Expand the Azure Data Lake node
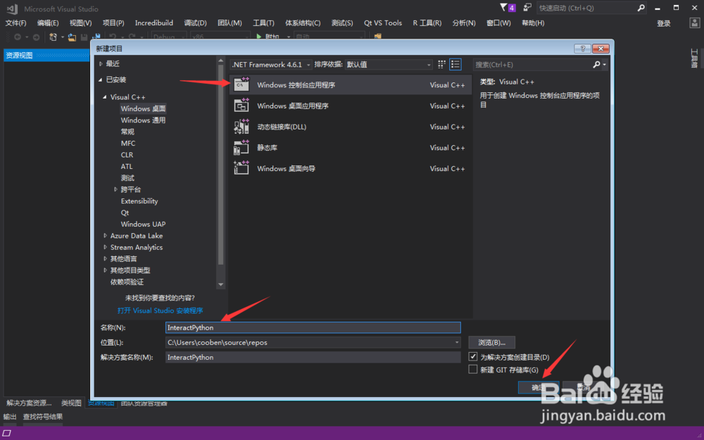This screenshot has height=440, width=704. pyautogui.click(x=105, y=236)
